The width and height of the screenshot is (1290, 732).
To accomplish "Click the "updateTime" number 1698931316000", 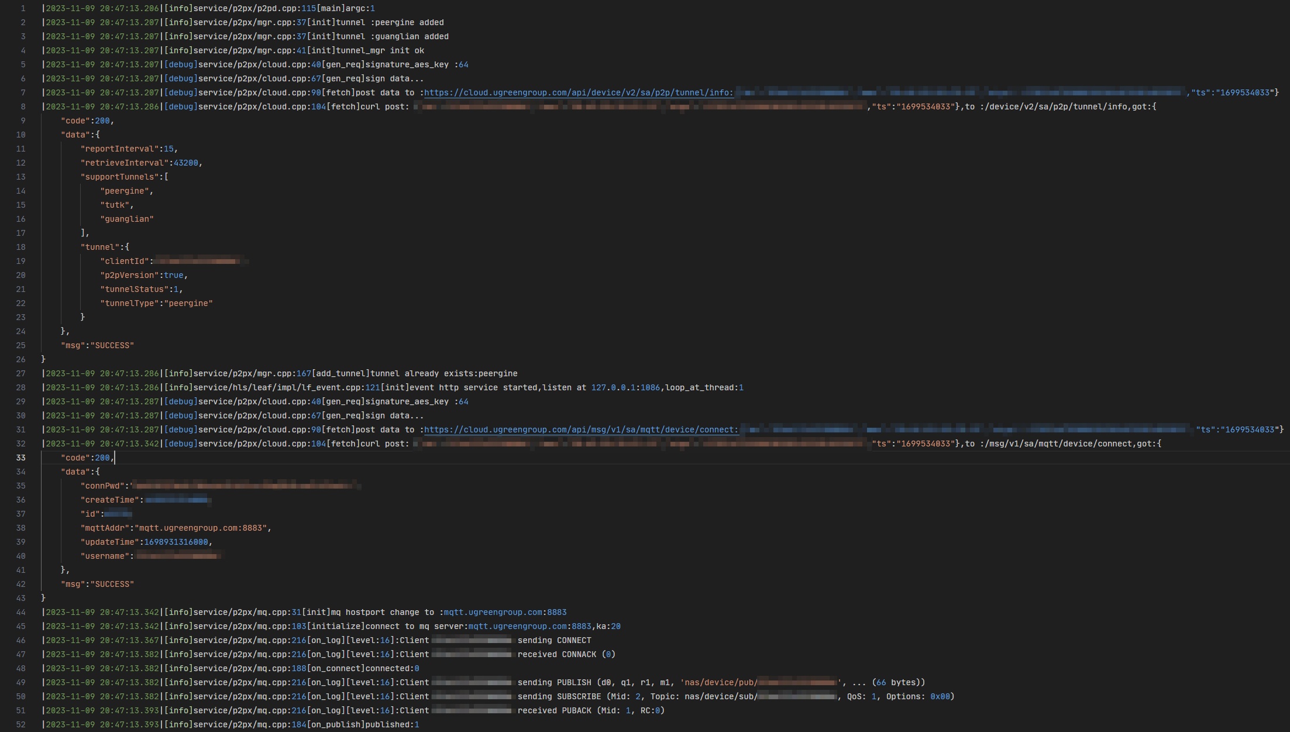I will click(176, 542).
